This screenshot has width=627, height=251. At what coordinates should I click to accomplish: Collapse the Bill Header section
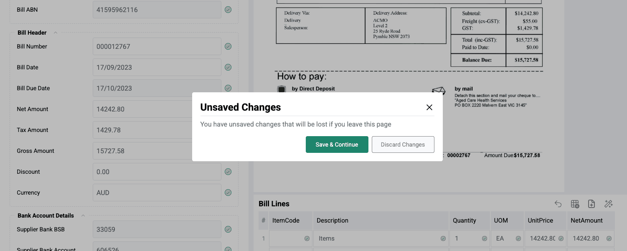(x=56, y=33)
